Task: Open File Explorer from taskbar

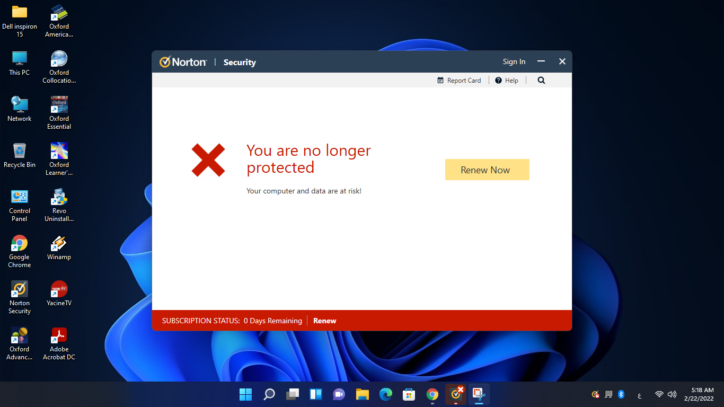Action: [363, 394]
